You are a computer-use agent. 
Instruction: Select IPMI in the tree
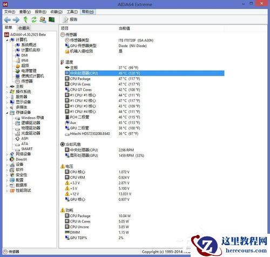tap(25, 60)
